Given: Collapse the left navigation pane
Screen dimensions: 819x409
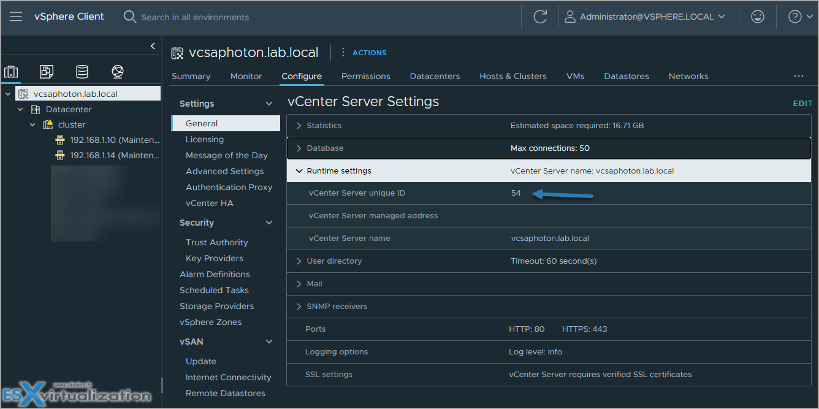Looking at the screenshot, I should [x=153, y=46].
